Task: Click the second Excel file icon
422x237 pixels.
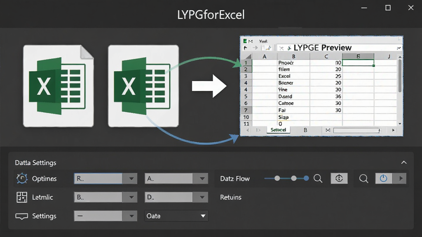Action: (x=143, y=86)
